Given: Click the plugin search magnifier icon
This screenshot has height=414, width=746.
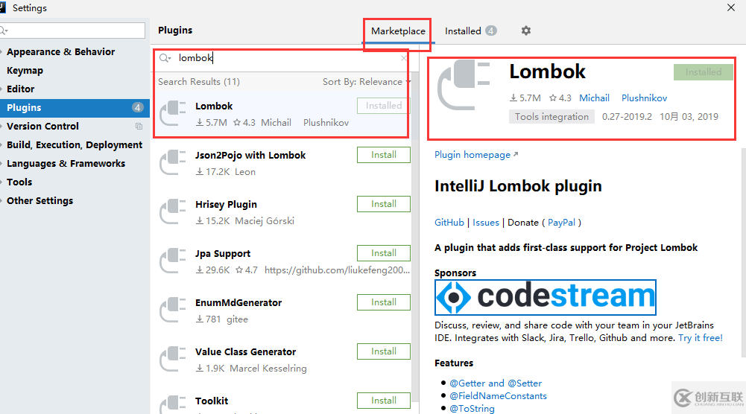Looking at the screenshot, I should 165,58.
